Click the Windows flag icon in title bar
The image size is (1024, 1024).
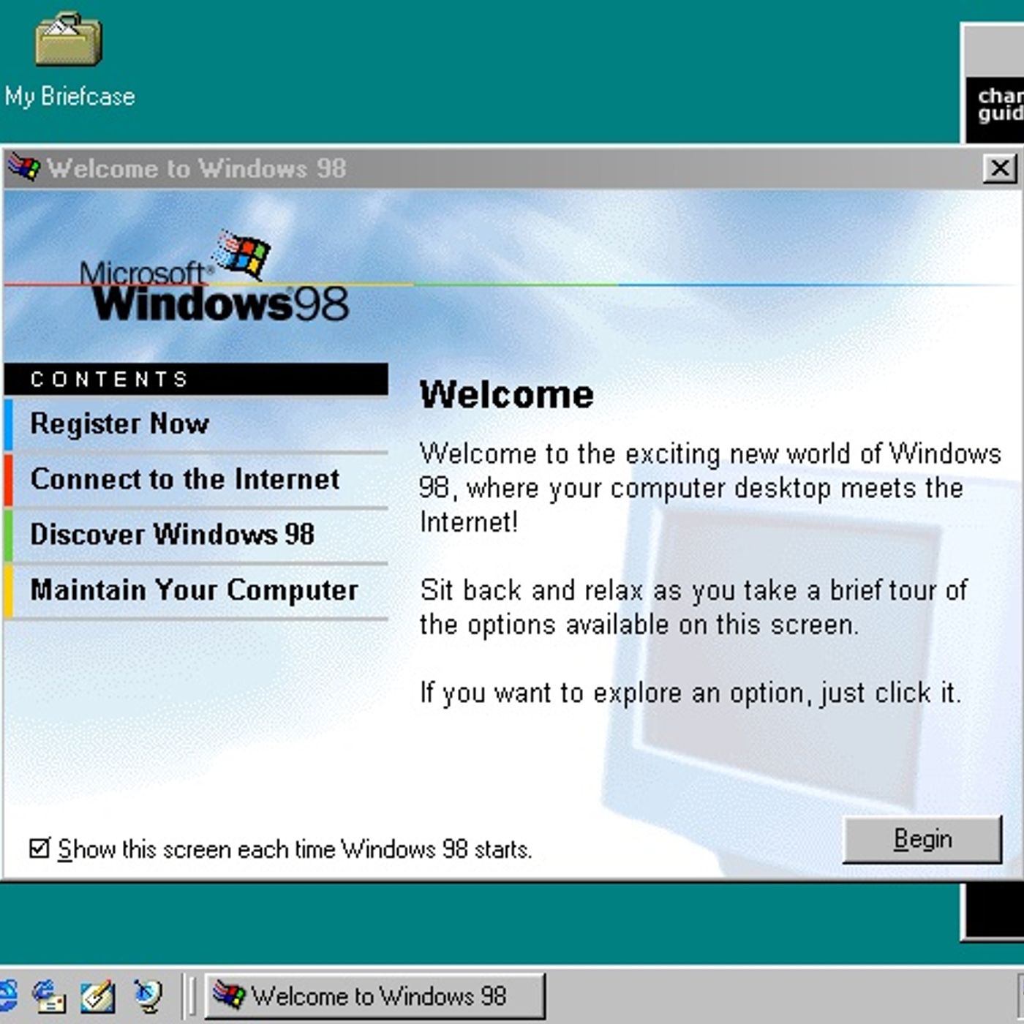click(x=23, y=168)
